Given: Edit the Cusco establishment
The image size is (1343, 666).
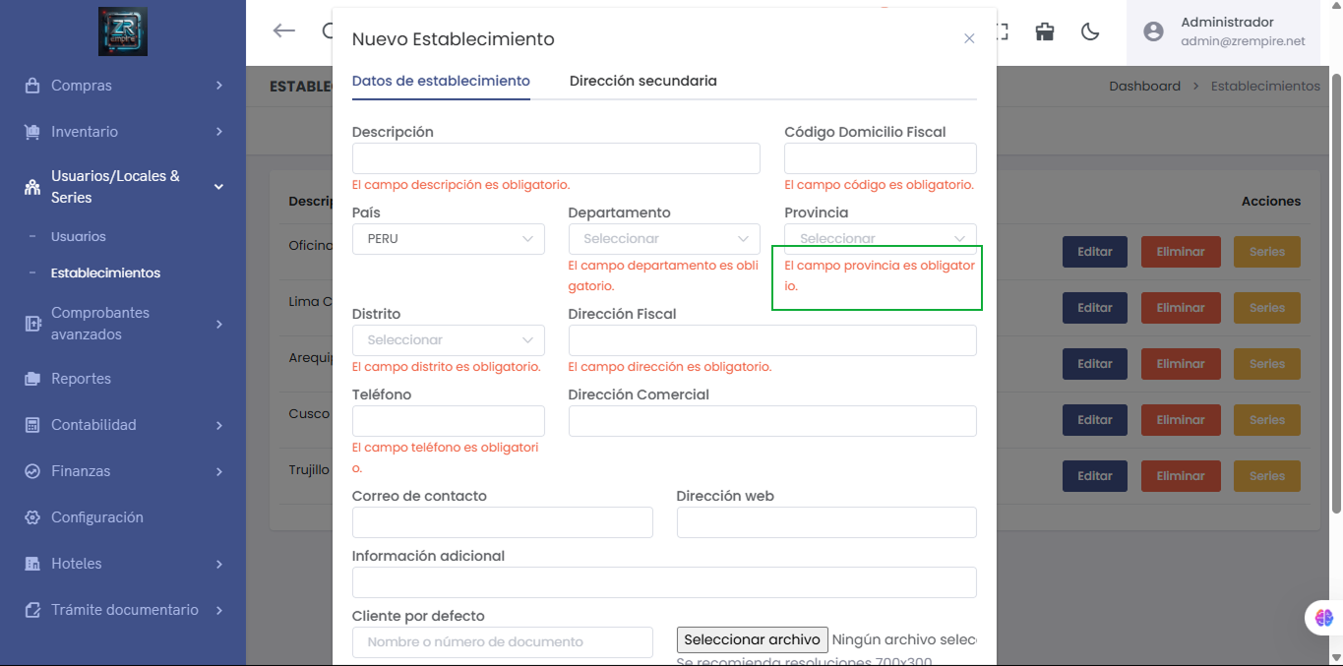Looking at the screenshot, I should pos(1094,419).
